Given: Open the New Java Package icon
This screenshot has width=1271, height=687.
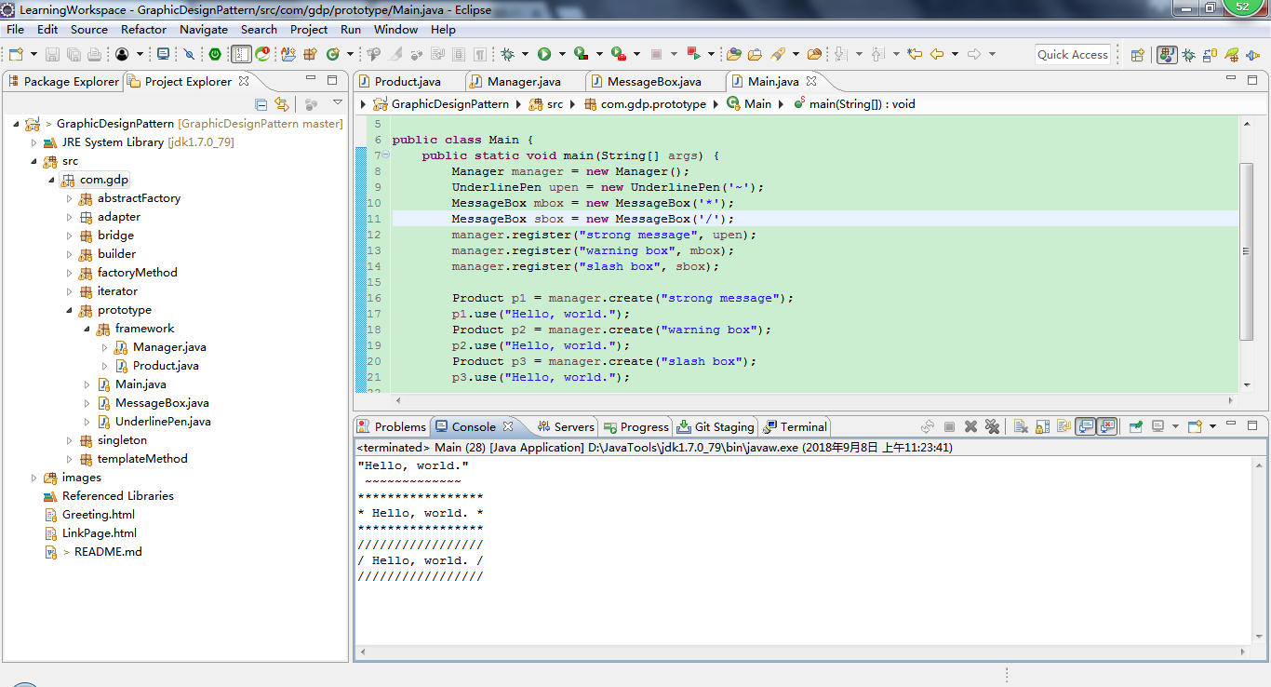Looking at the screenshot, I should click(x=309, y=54).
